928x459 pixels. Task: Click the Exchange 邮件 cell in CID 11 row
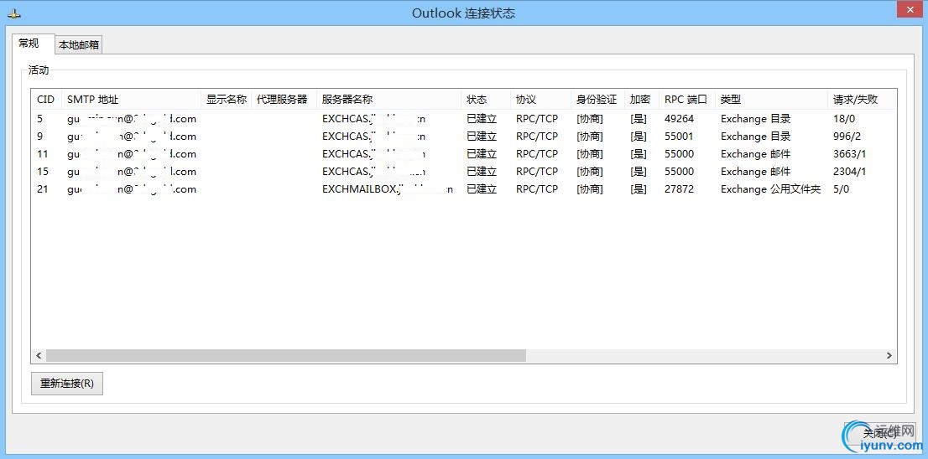click(756, 154)
